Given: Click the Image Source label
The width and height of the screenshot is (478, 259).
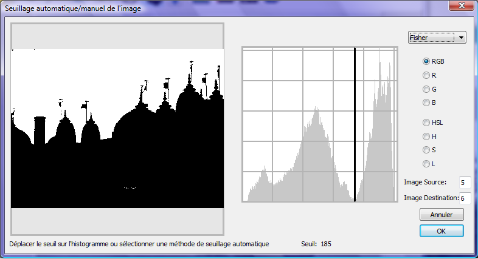Looking at the screenshot, I should 425,182.
